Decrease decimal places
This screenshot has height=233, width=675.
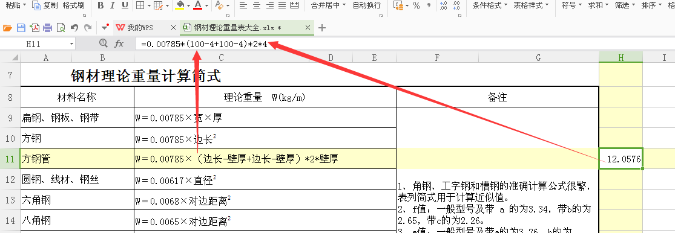456,5
